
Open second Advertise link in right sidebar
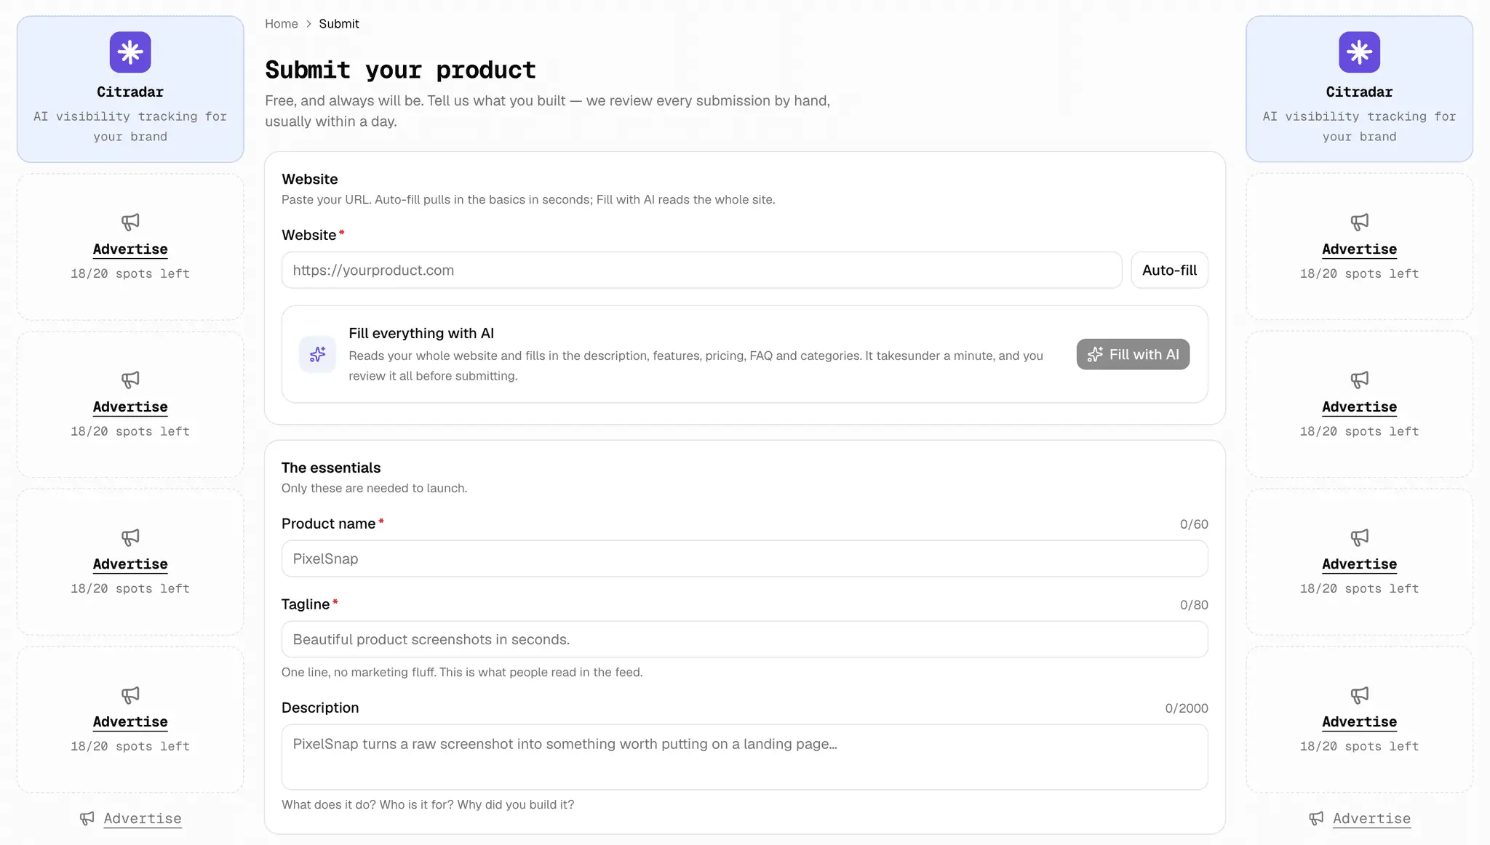[1359, 407]
